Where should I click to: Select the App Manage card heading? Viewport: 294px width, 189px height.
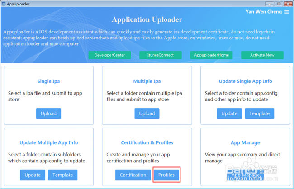click(245, 143)
